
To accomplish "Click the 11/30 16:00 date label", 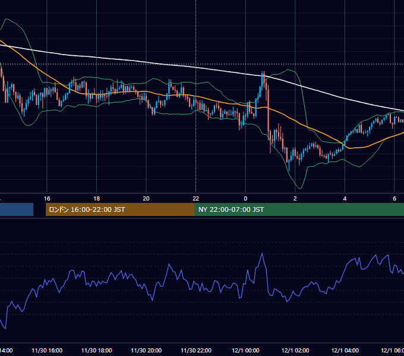I will (x=47, y=351).
